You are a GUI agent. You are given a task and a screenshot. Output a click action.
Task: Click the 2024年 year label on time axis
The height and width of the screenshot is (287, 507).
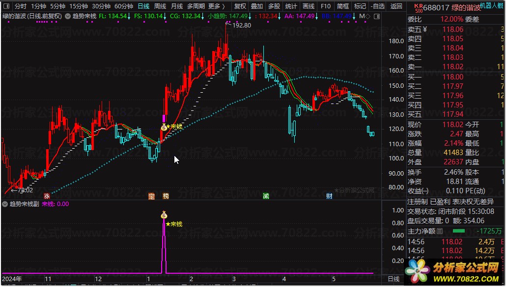[x=12, y=279]
